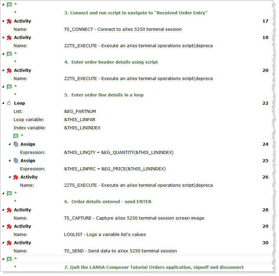The image size is (279, 276).
Task: Collapse the Activity on line 20
Action: pyautogui.click(x=3, y=70)
